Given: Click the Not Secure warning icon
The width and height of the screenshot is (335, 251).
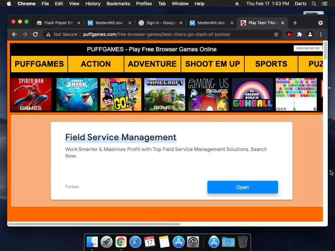Looking at the screenshot, I should tap(48, 34).
